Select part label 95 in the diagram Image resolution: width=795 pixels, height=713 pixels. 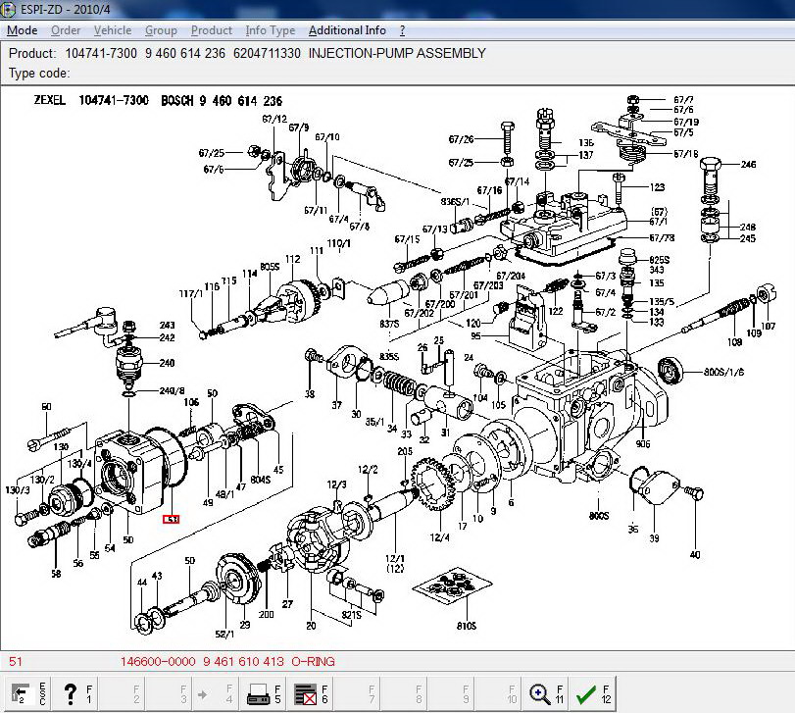[475, 335]
